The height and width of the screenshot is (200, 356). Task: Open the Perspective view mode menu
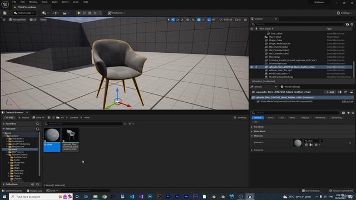17,20
